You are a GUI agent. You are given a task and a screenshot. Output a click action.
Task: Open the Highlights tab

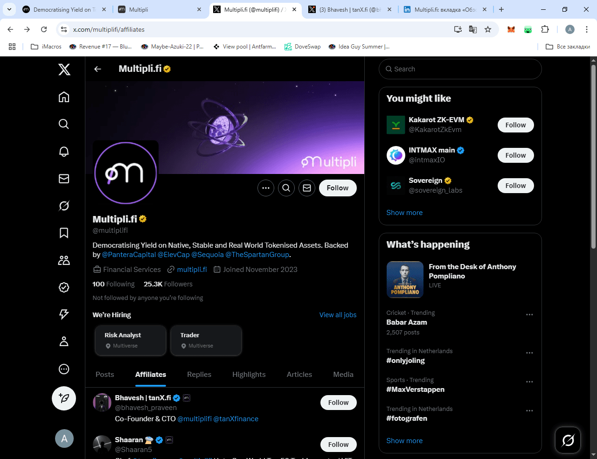pyautogui.click(x=249, y=375)
